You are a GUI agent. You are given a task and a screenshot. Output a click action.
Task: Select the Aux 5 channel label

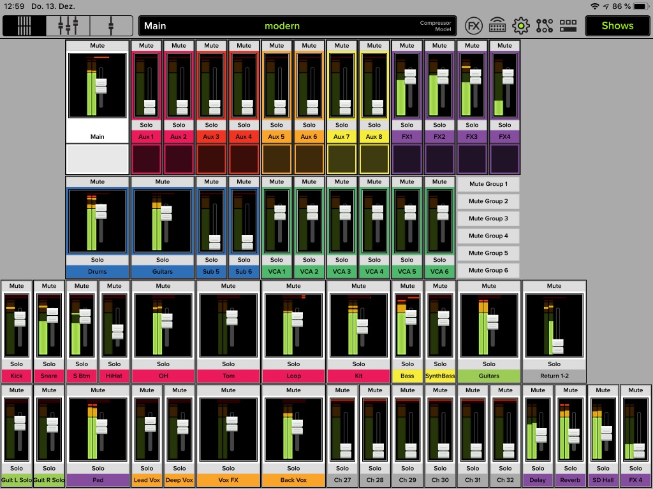pyautogui.click(x=277, y=136)
